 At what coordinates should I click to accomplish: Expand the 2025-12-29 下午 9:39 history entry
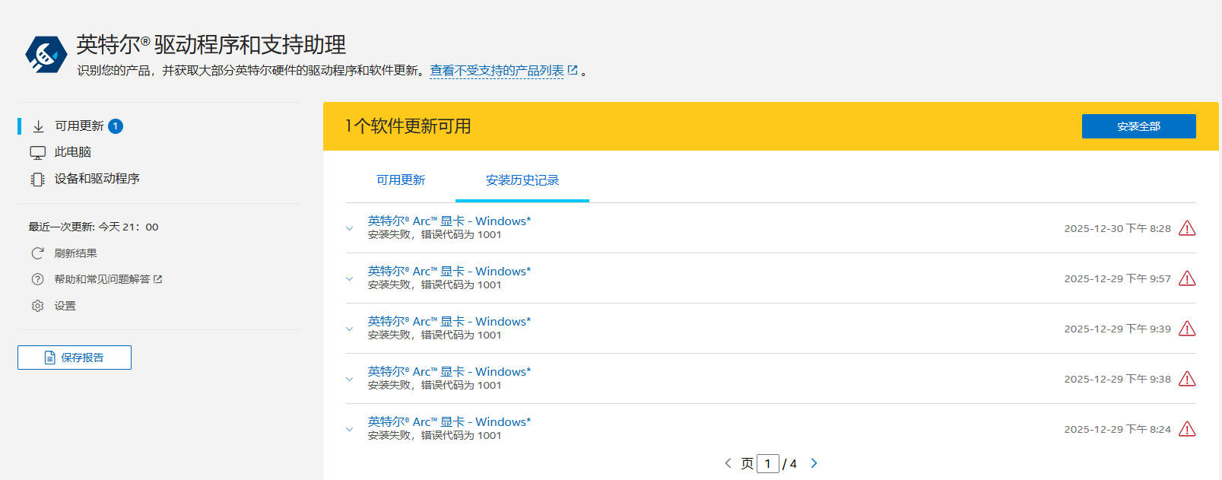pos(350,329)
